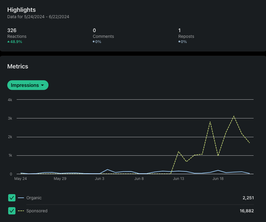Click the Organic total value 2,251

click(x=248, y=198)
